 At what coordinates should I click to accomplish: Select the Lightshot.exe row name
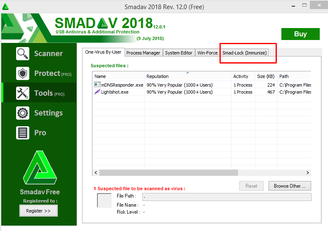(115, 92)
